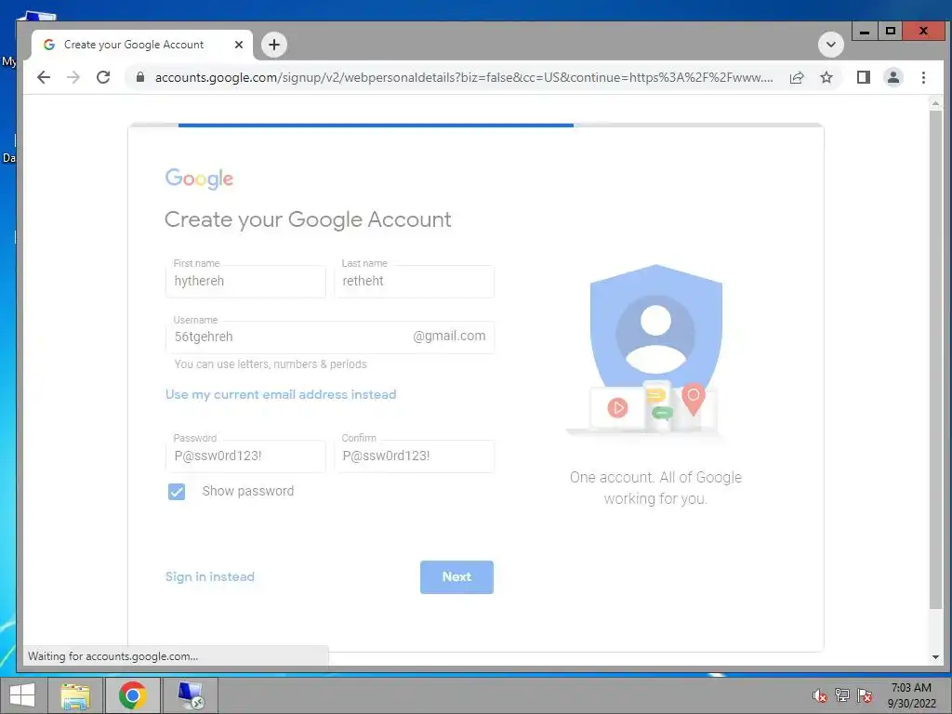Click the Google logo on the form

point(199,178)
